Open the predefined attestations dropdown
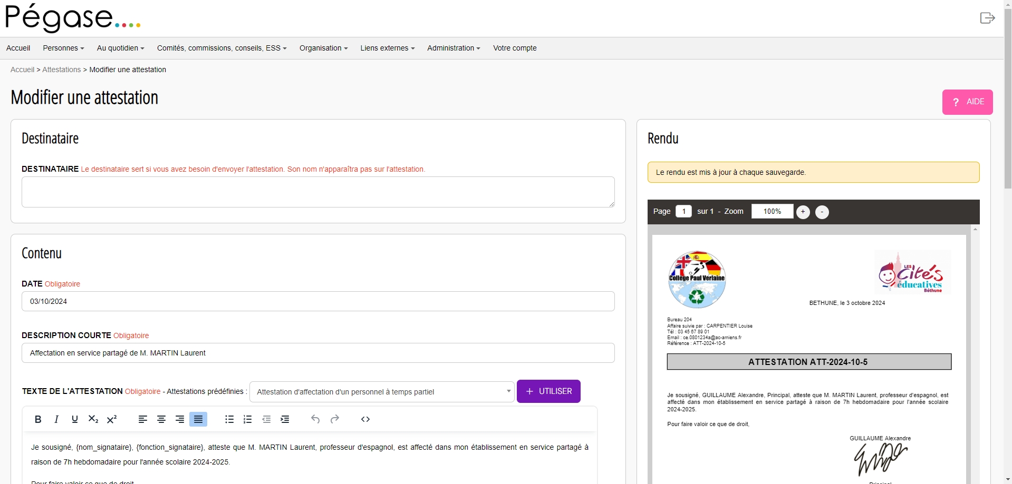The height and width of the screenshot is (484, 1012). pos(382,392)
